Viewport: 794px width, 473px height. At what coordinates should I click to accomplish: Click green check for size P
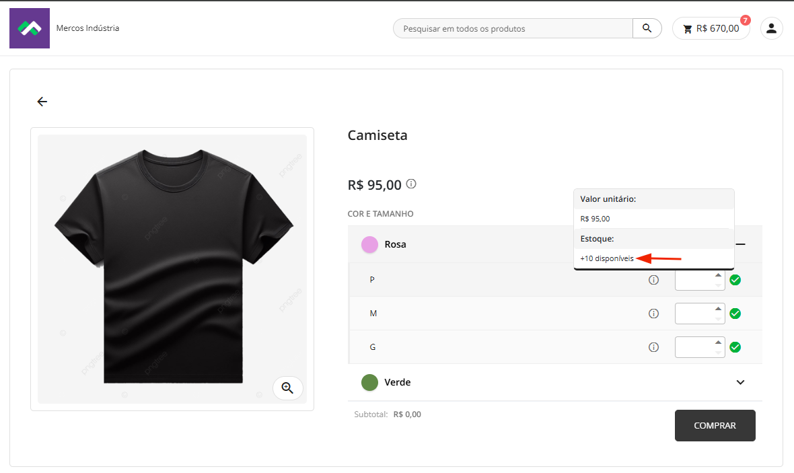[735, 280]
